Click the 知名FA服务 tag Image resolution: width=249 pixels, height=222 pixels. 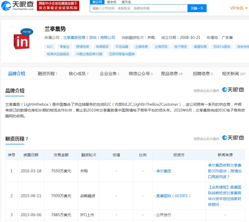pyautogui.click(x=222, y=47)
